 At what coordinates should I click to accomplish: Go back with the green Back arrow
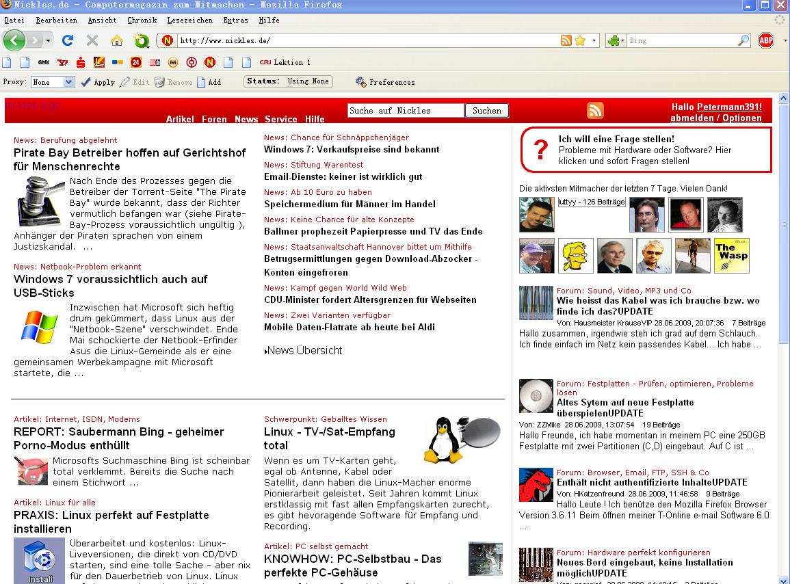coord(14,40)
